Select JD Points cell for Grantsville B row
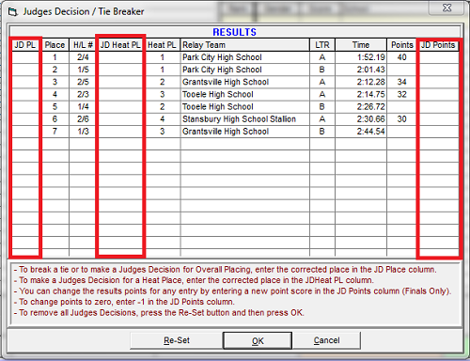The width and height of the screenshot is (470, 361). tap(439, 132)
